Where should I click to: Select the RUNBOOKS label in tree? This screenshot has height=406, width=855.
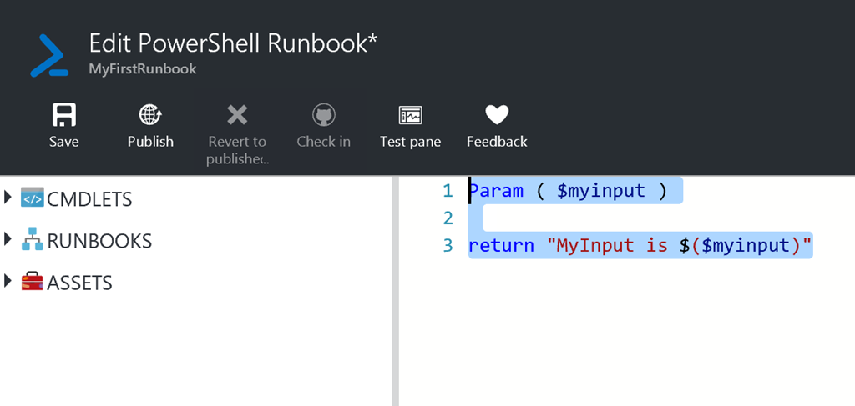[x=99, y=242]
